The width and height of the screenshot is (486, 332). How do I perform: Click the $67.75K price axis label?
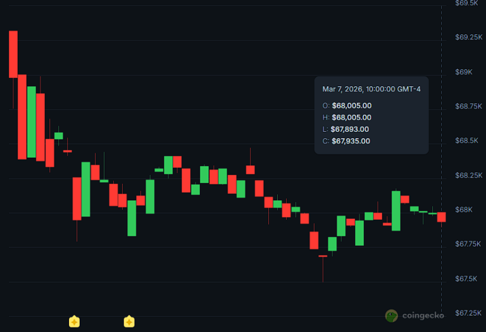click(469, 244)
